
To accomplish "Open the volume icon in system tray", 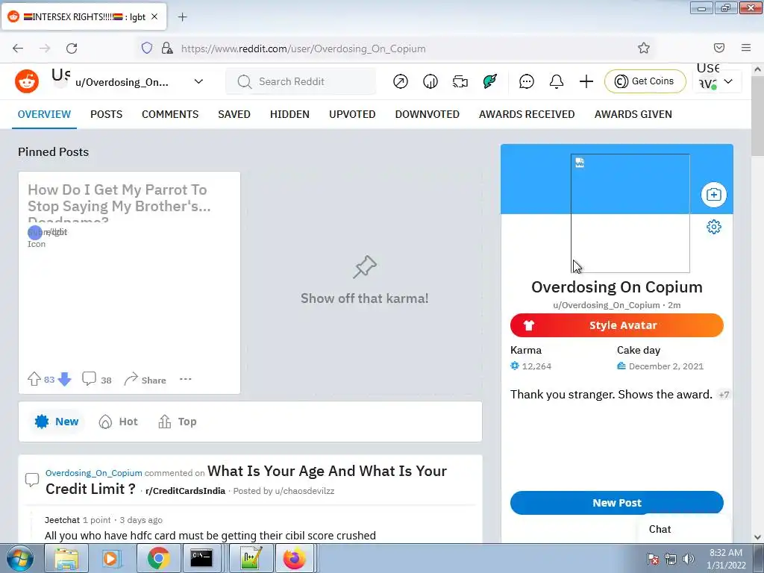I will point(689,559).
